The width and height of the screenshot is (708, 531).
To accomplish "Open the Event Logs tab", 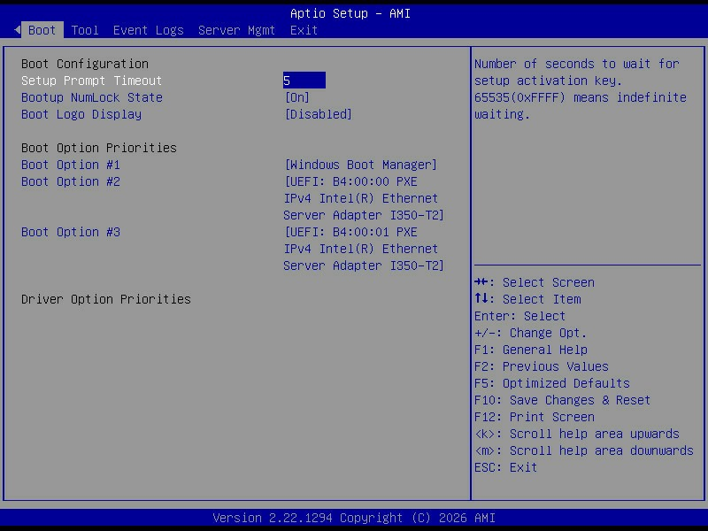I will [x=148, y=30].
